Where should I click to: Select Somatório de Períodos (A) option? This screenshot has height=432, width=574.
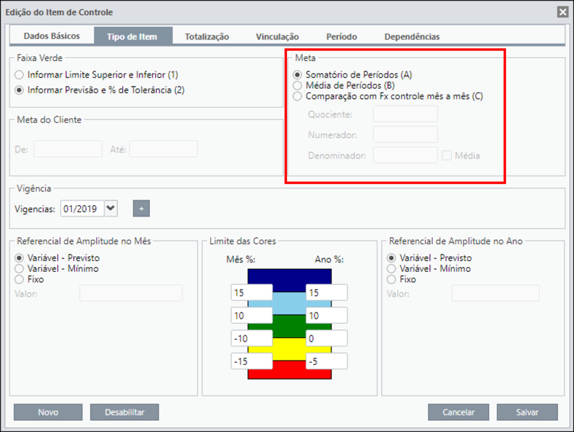[x=353, y=74]
